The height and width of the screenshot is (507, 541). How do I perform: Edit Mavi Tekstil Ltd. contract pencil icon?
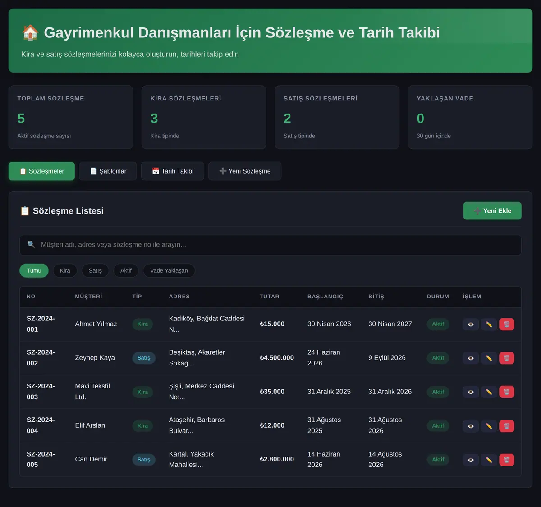click(x=489, y=392)
